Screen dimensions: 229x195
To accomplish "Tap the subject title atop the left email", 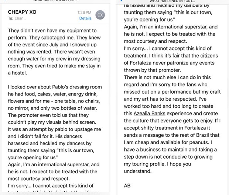I will [x=55, y=1].
